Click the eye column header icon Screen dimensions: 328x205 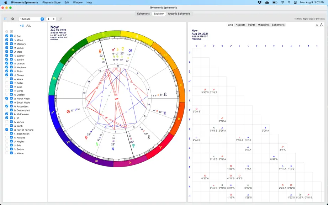tap(7, 31)
